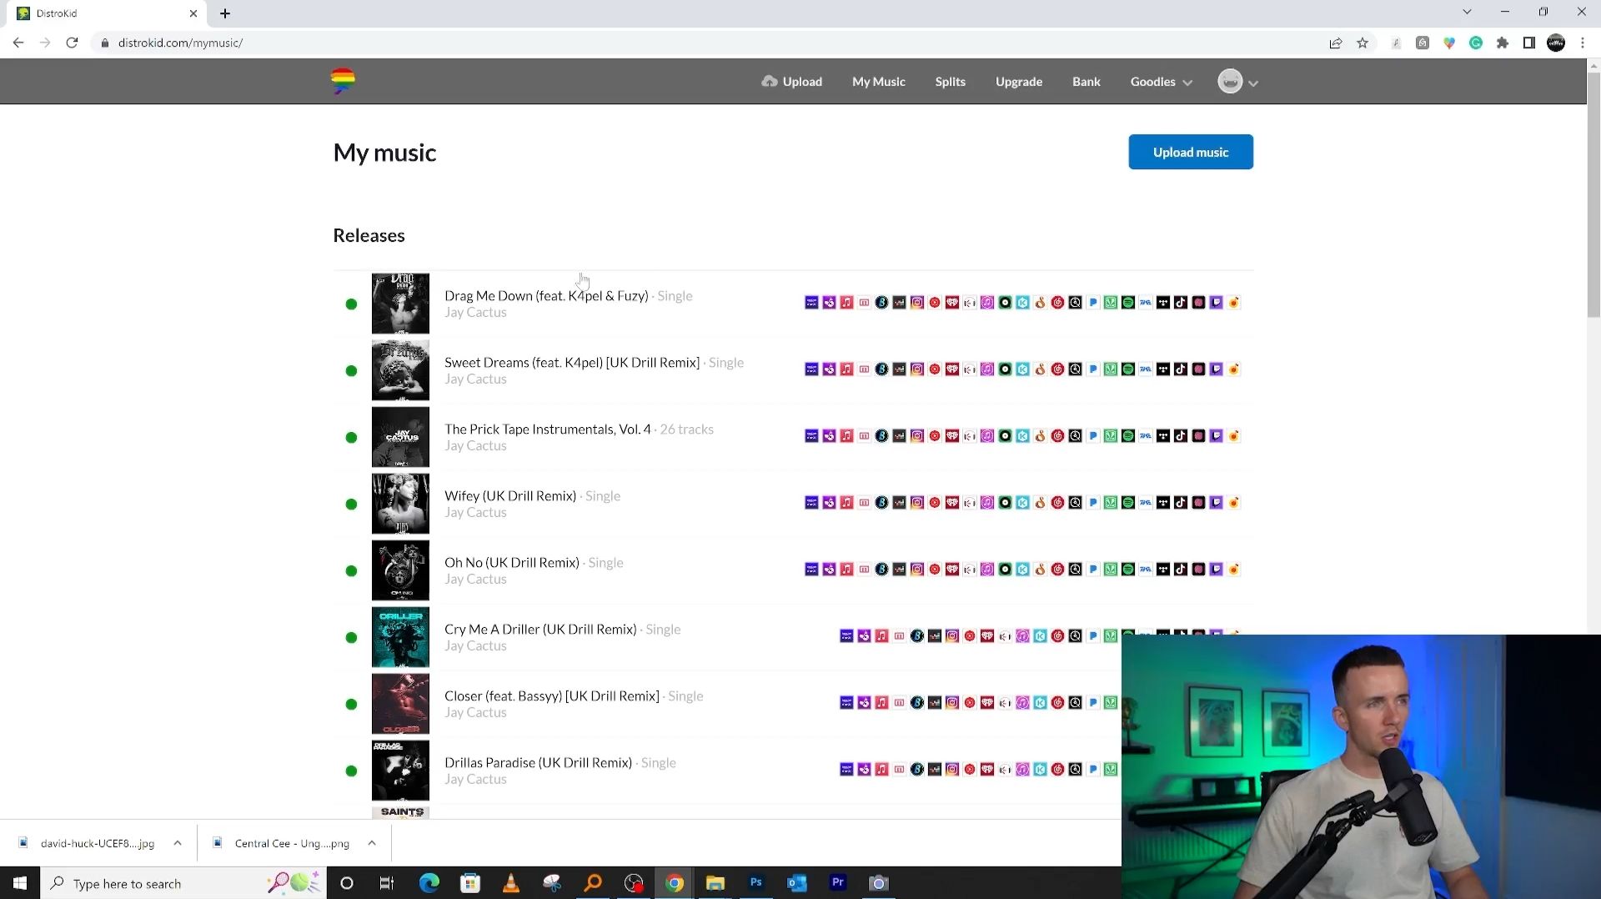
Task: Open Cry Me A Driller release link
Action: click(540, 629)
